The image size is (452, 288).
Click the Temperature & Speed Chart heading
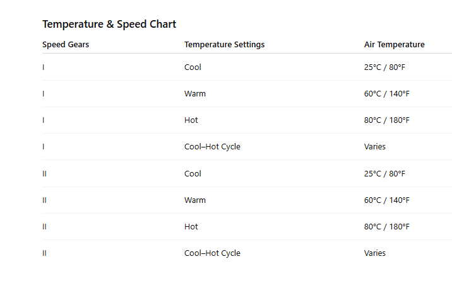[x=109, y=25]
